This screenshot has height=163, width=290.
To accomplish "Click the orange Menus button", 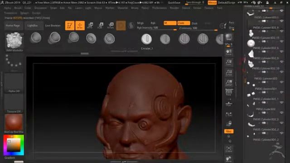I will click(212, 3).
